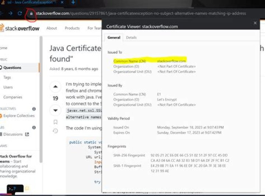
Task: Click the vote count 19
Action: coord(56,98)
